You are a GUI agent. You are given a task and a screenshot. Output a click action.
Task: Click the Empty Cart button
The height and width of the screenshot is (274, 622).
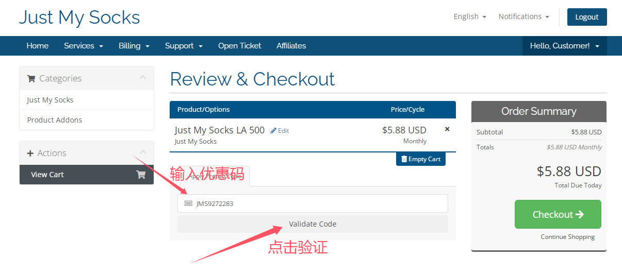421,159
